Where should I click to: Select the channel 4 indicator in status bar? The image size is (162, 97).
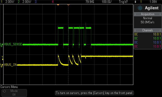(x=53, y=2)
